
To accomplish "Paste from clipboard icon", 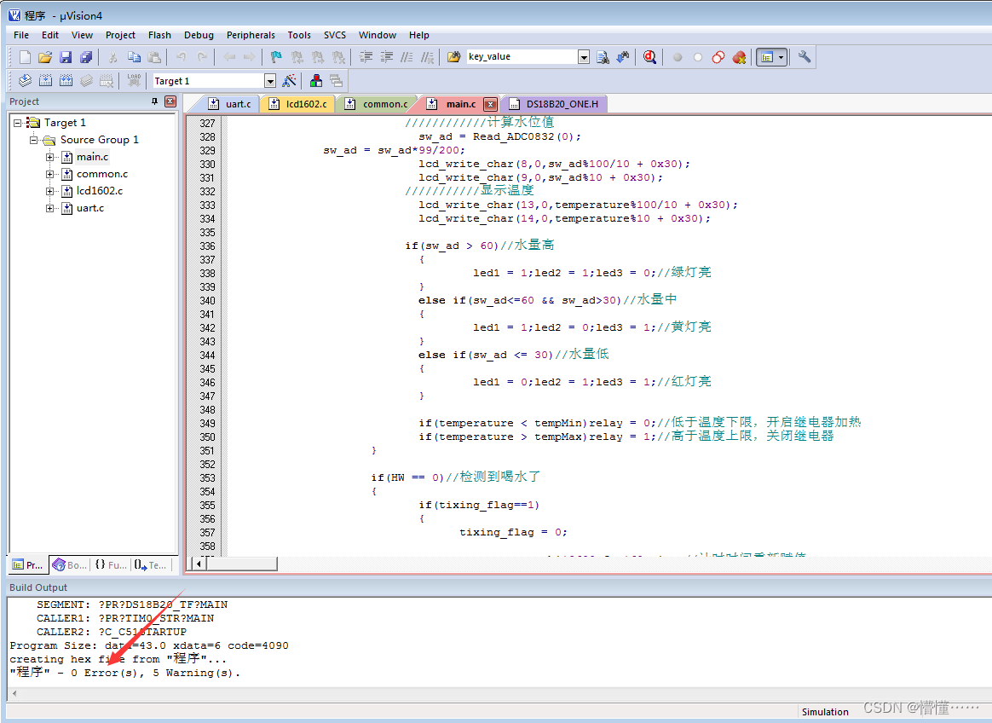I will [154, 57].
